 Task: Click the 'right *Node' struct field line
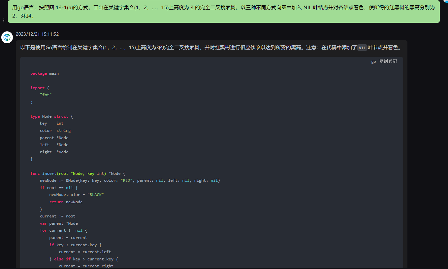click(x=54, y=152)
